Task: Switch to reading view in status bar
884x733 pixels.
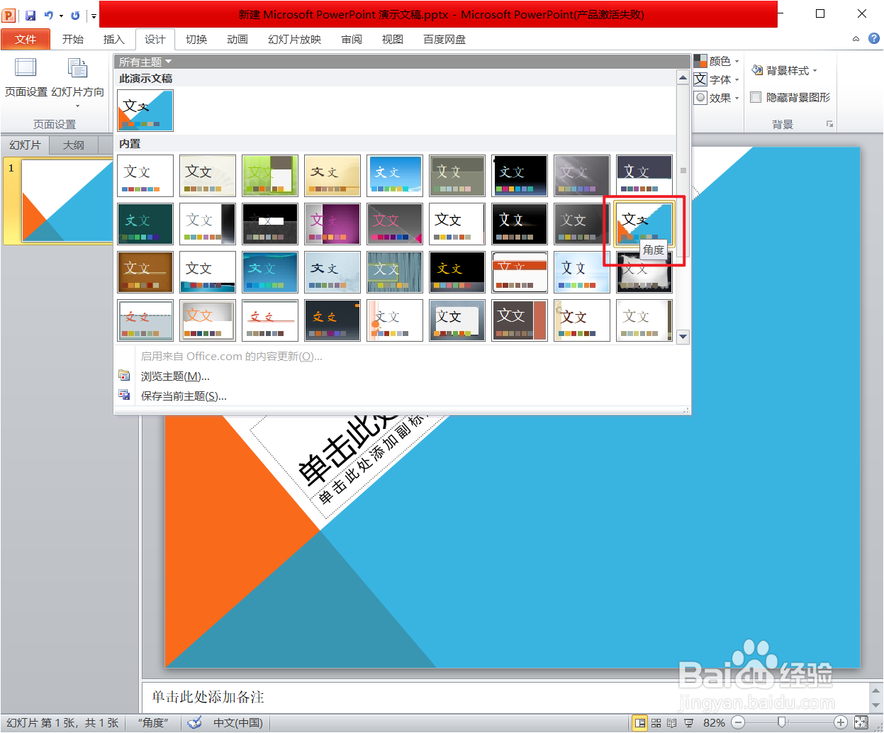Action: point(671,722)
